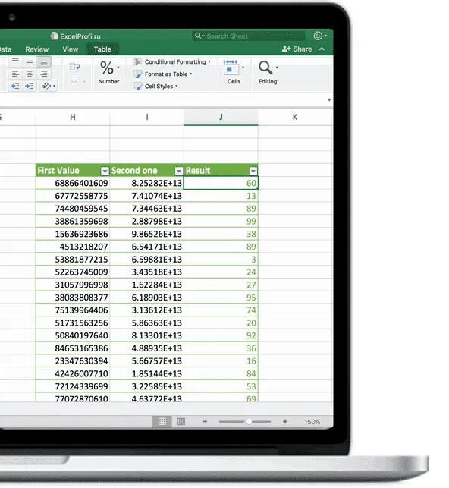The width and height of the screenshot is (449, 488).
Task: Open the orientation dropdown arrow
Action: click(55, 86)
